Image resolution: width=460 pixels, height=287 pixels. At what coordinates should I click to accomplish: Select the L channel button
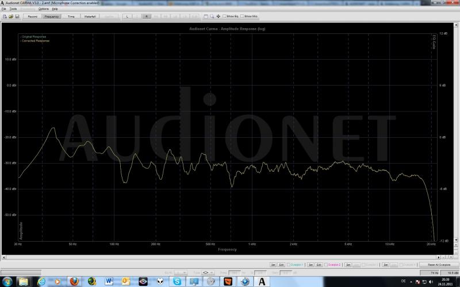[128, 16]
